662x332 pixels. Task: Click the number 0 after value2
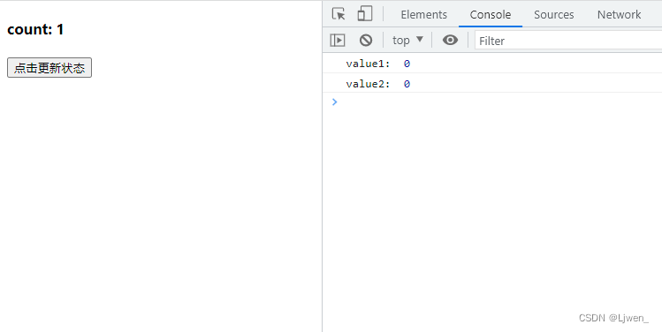click(407, 84)
